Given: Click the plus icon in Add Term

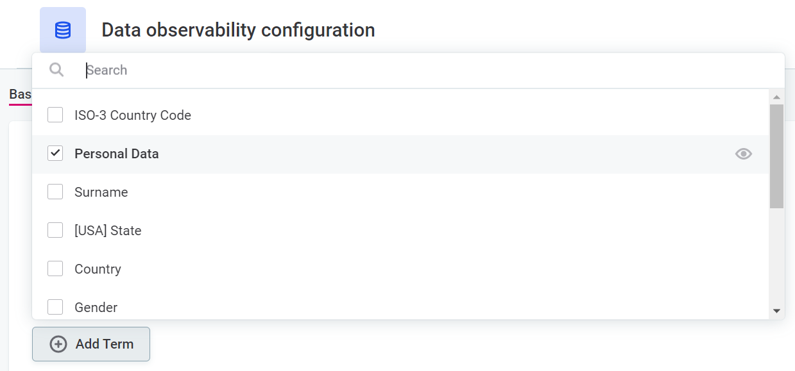Looking at the screenshot, I should (x=58, y=344).
